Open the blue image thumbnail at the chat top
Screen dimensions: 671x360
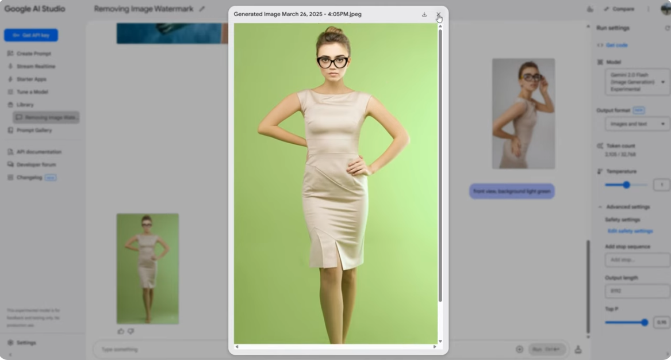tap(172, 33)
